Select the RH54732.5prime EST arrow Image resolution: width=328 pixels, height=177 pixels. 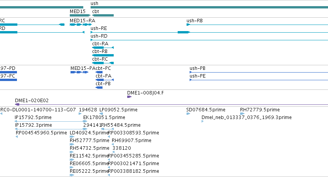pyautogui.click(x=72, y=152)
